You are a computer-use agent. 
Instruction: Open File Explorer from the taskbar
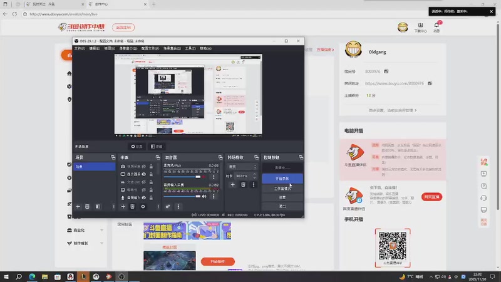coord(44,276)
